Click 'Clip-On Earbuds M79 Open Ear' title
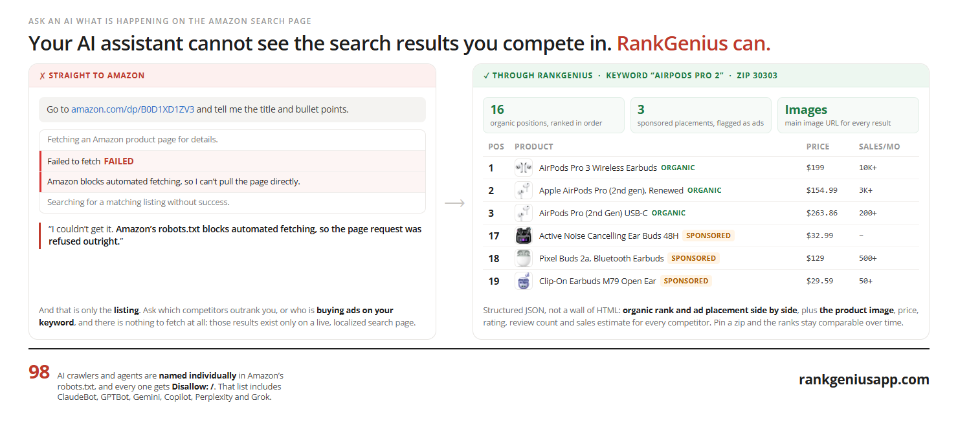958x440 pixels. coord(597,281)
